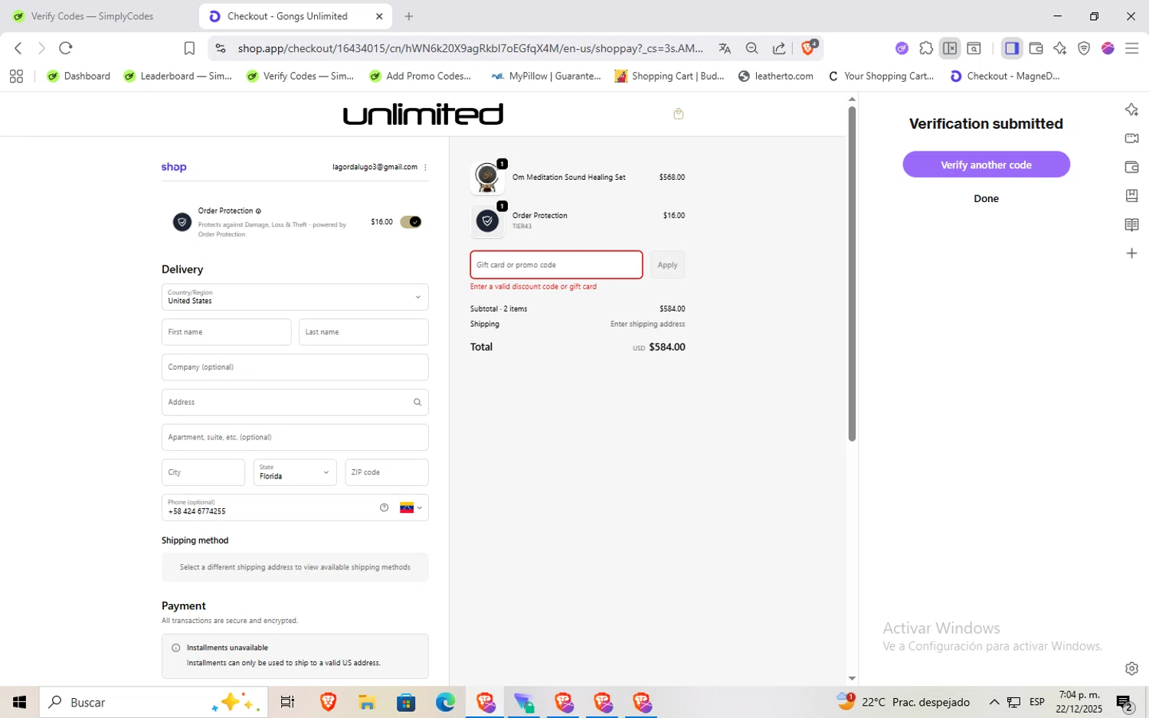Click the Verify another code button
The height and width of the screenshot is (718, 1149).
[x=986, y=165]
